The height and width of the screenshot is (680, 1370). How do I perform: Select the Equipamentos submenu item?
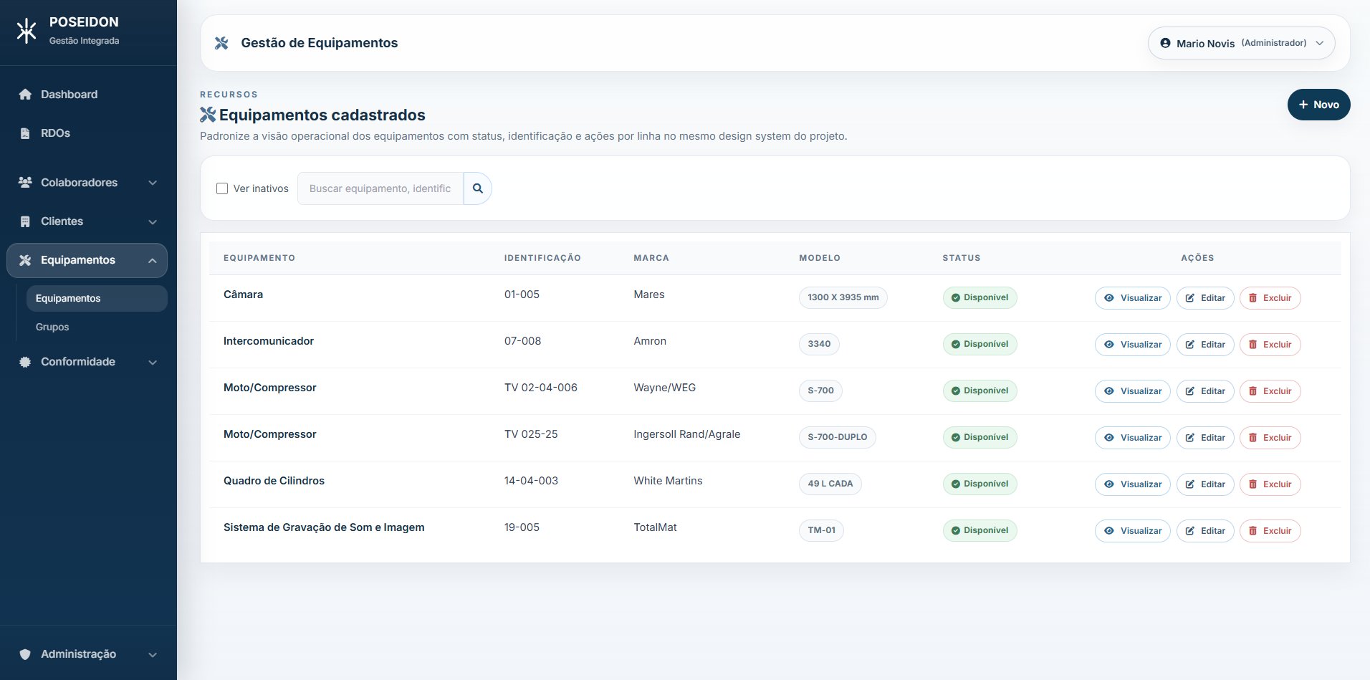[68, 298]
